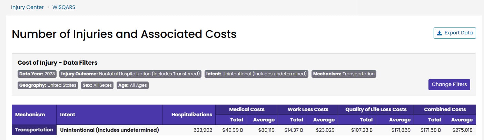Select the Mechanism Transportation filter tag
This screenshot has height=140, width=484.
pyautogui.click(x=344, y=74)
